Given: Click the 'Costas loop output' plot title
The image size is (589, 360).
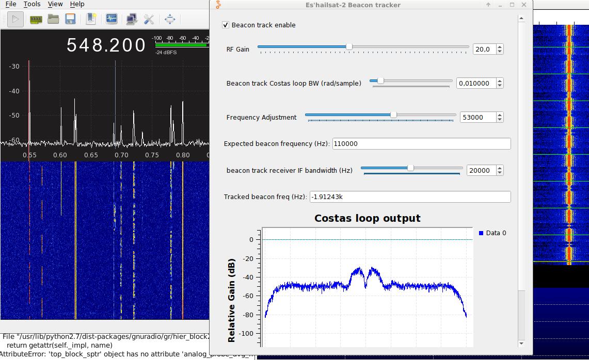Looking at the screenshot, I should pos(368,218).
